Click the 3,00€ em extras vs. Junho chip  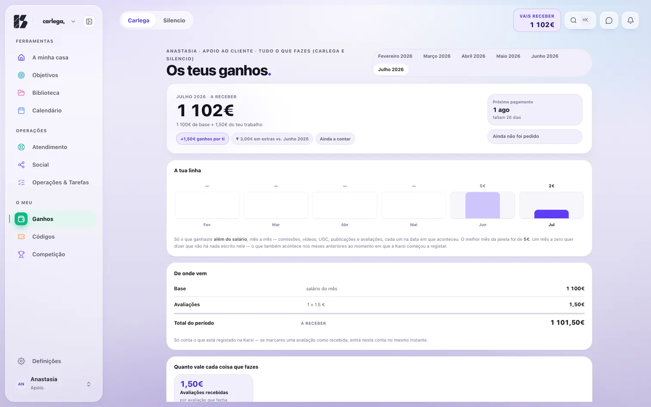tap(272, 139)
